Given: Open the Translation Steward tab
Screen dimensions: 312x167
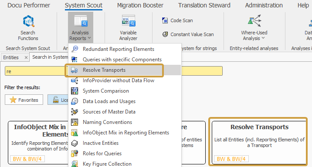Looking at the screenshot, I should pyautogui.click(x=204, y=5).
